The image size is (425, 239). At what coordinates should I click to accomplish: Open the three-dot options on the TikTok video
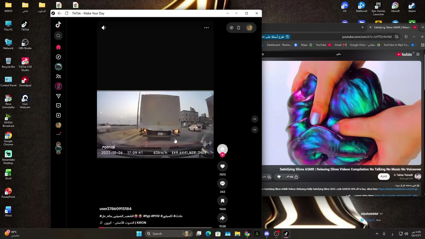[207, 28]
